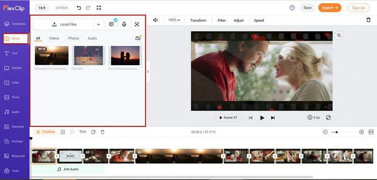Split scene using the split icon
377x180 pixels.
(72, 132)
